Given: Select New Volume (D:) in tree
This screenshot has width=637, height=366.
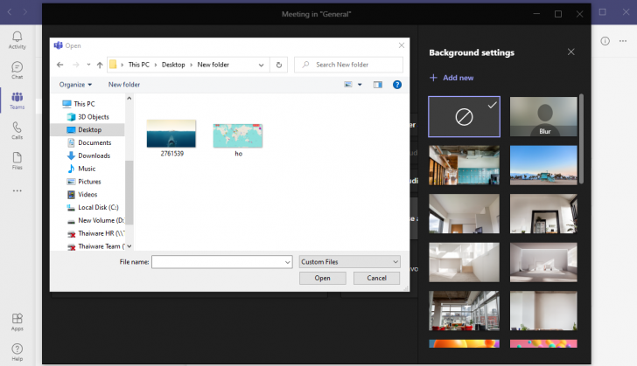Looking at the screenshot, I should (x=96, y=220).
